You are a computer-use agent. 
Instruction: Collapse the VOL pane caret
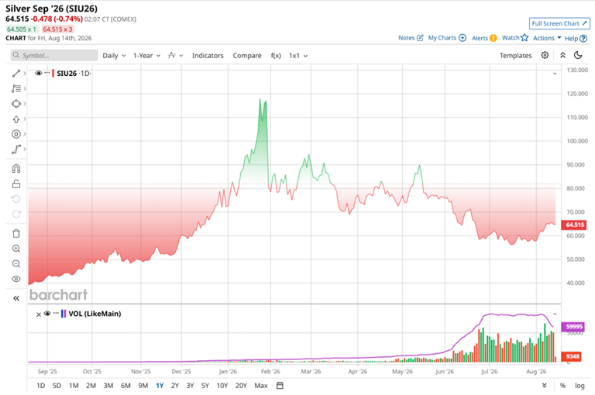click(x=555, y=314)
